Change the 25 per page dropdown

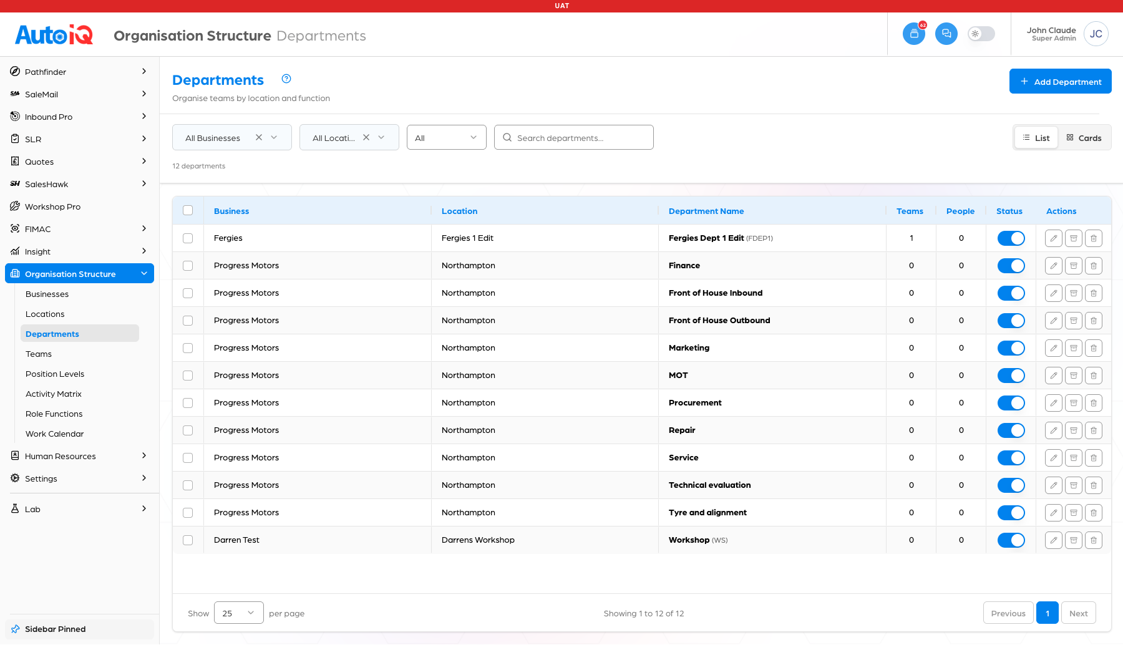[238, 613]
